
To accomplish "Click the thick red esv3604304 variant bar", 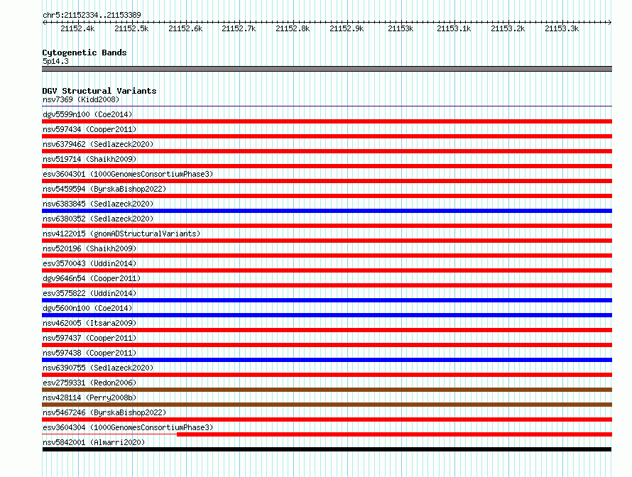I will pos(395,434).
